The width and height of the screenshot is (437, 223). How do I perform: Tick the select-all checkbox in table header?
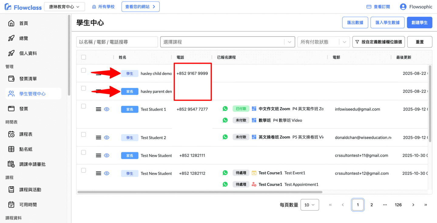coord(84,57)
